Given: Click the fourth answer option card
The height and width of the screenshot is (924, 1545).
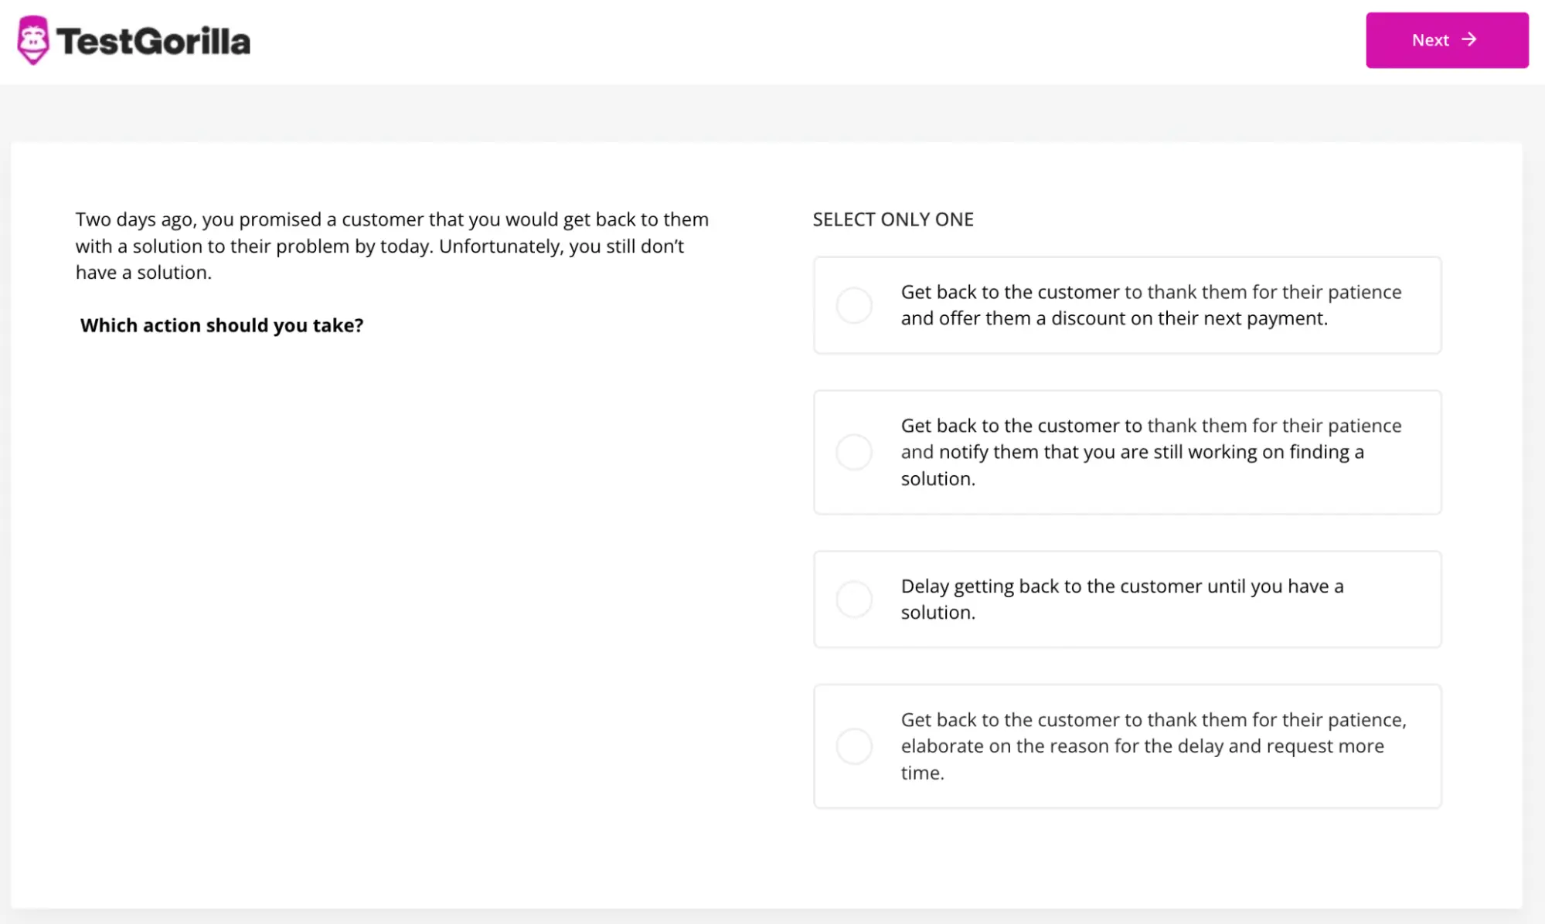Looking at the screenshot, I should click(x=1126, y=746).
